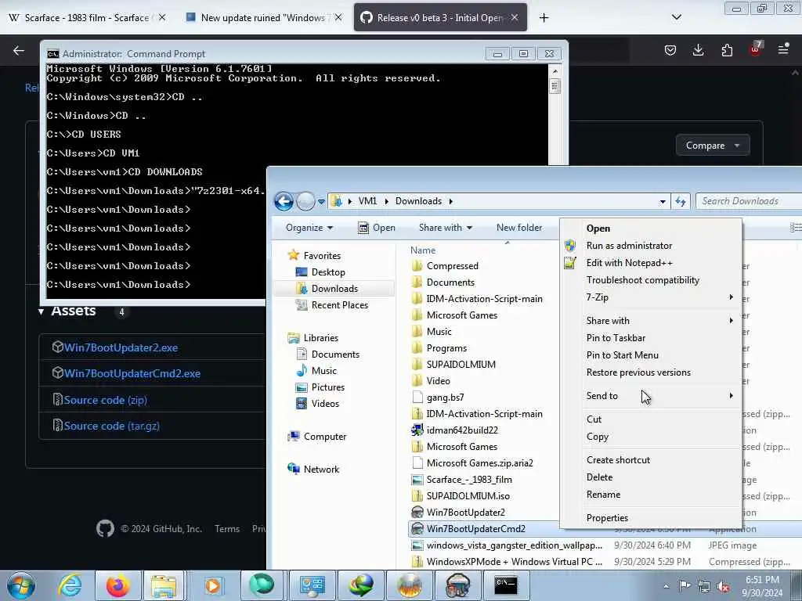Screen dimensions: 802x601
Task: Open Windows Media Player taskbar icon
Action: [x=213, y=585]
